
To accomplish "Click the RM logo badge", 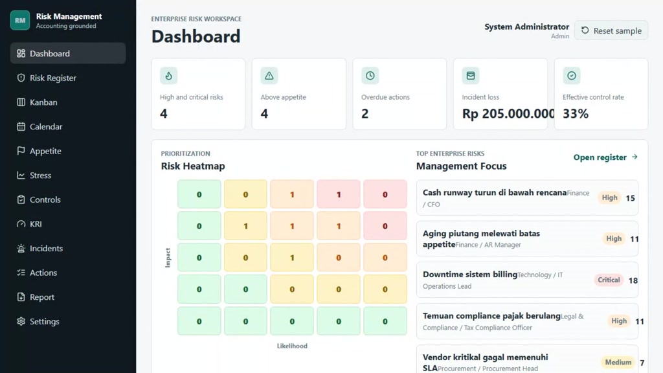I will pos(20,20).
